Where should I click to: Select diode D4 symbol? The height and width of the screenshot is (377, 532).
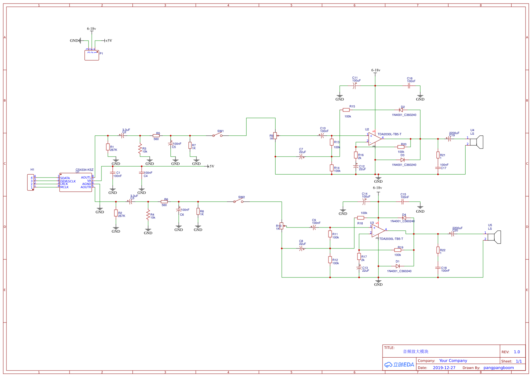point(404,218)
